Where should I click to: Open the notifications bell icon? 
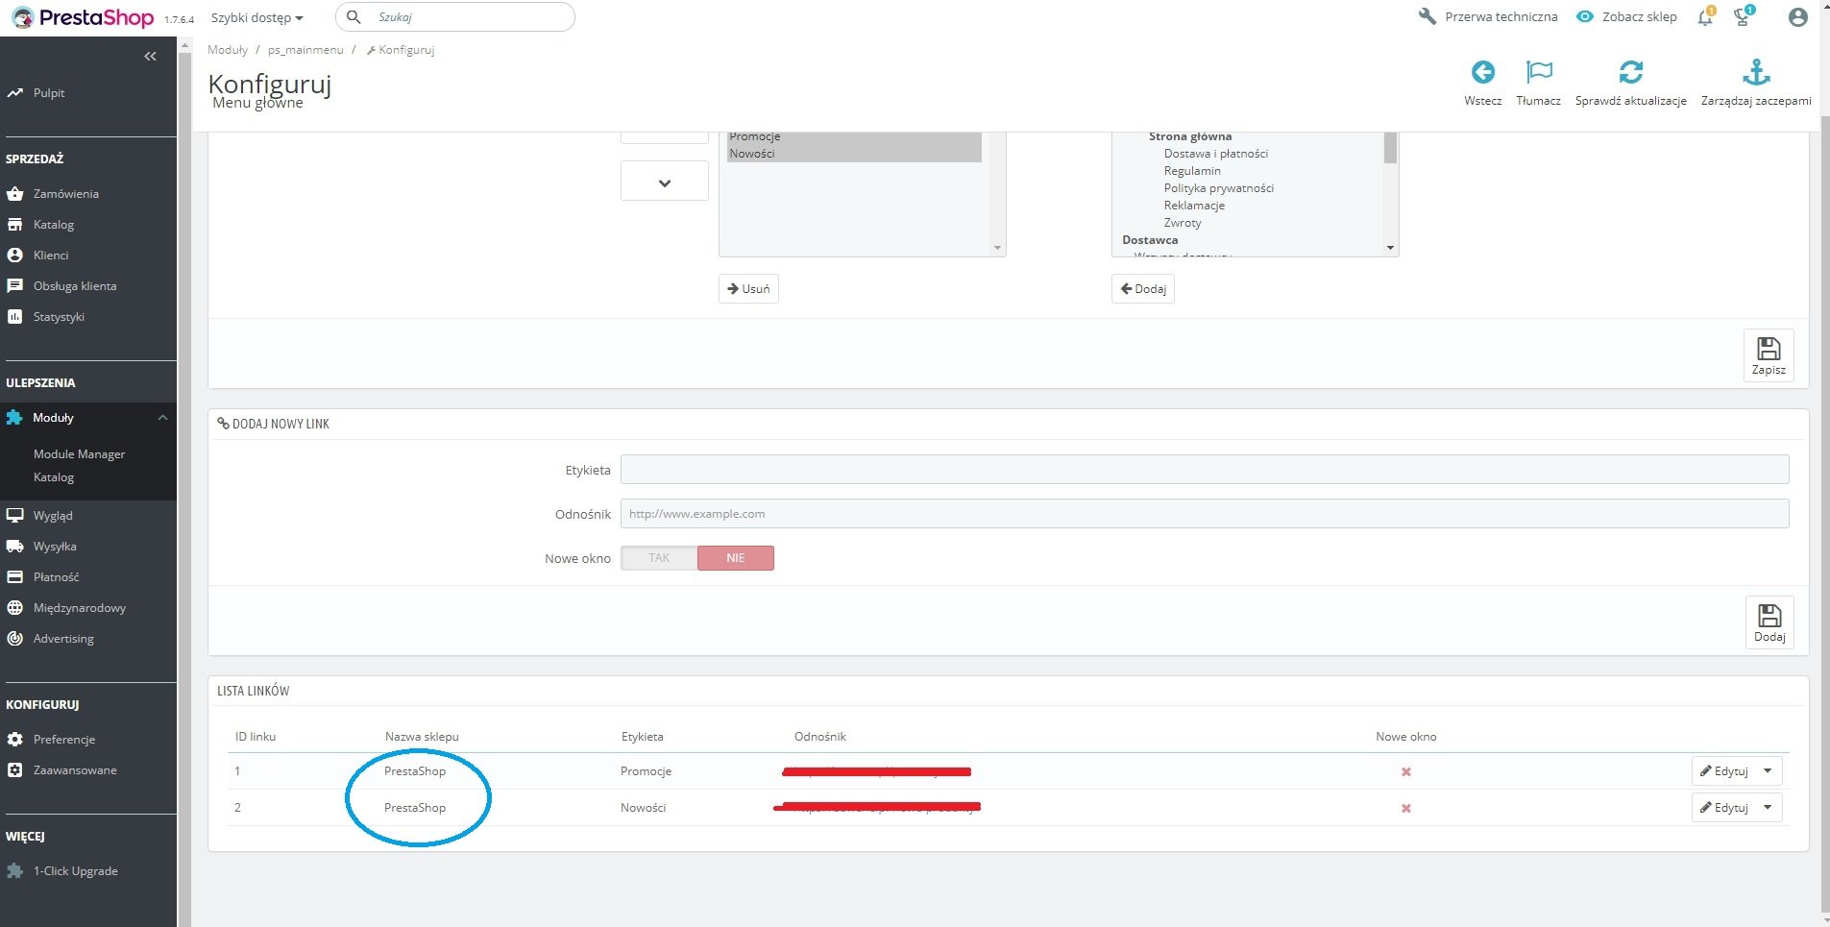[x=1706, y=16]
